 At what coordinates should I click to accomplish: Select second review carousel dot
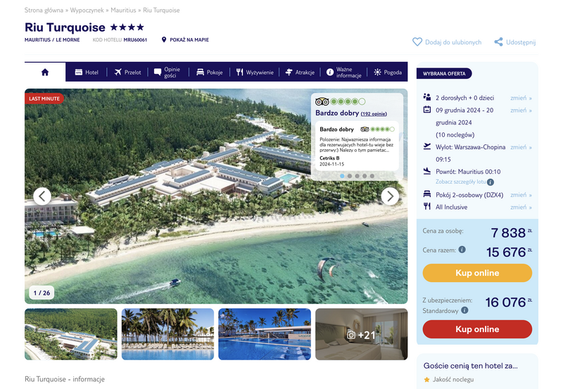pyautogui.click(x=349, y=176)
